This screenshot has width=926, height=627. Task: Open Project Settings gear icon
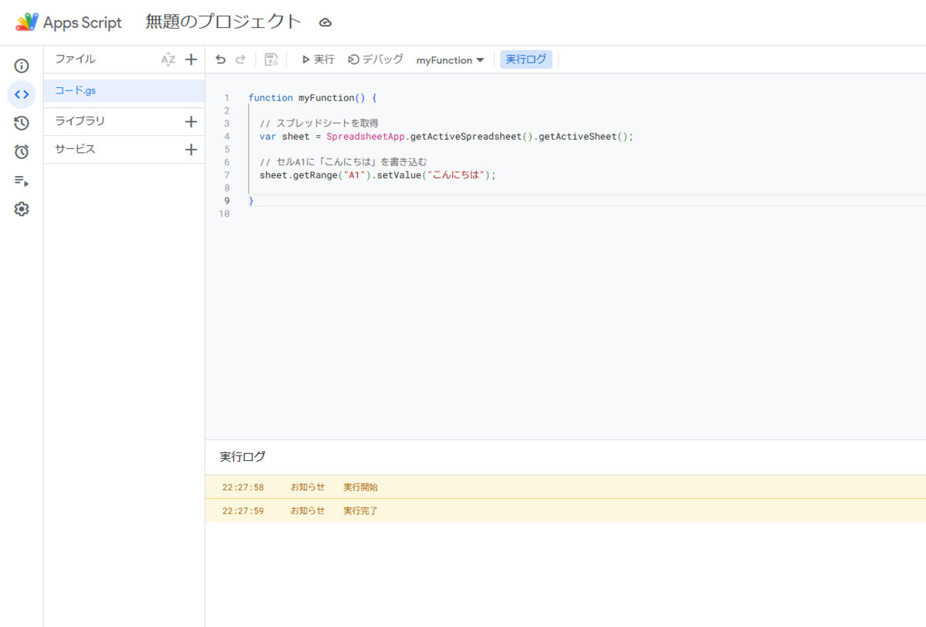pos(22,209)
